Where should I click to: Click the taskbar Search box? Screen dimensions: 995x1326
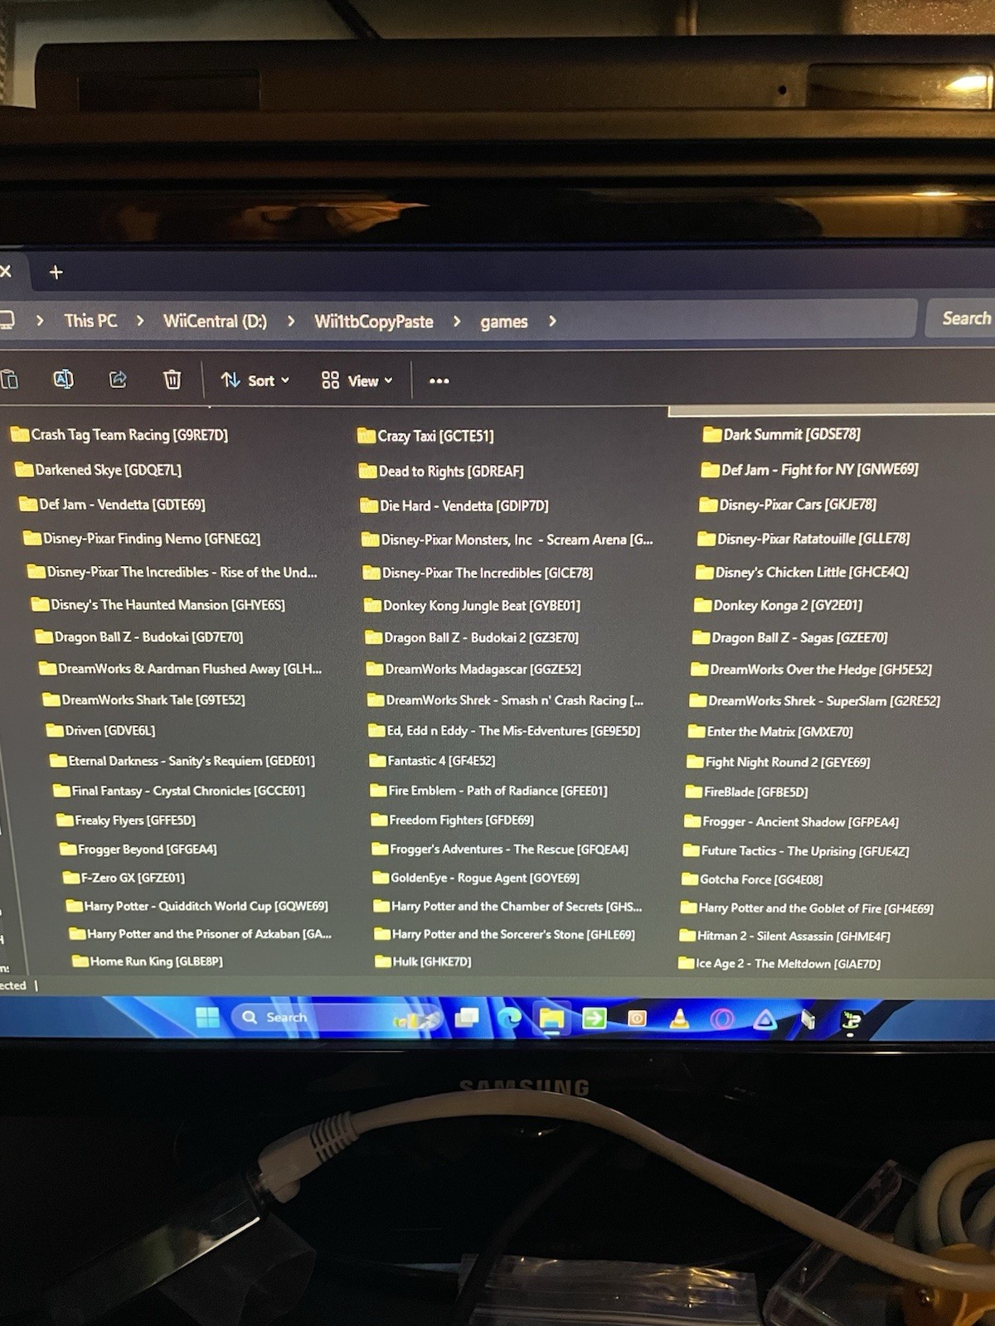tap(336, 1018)
